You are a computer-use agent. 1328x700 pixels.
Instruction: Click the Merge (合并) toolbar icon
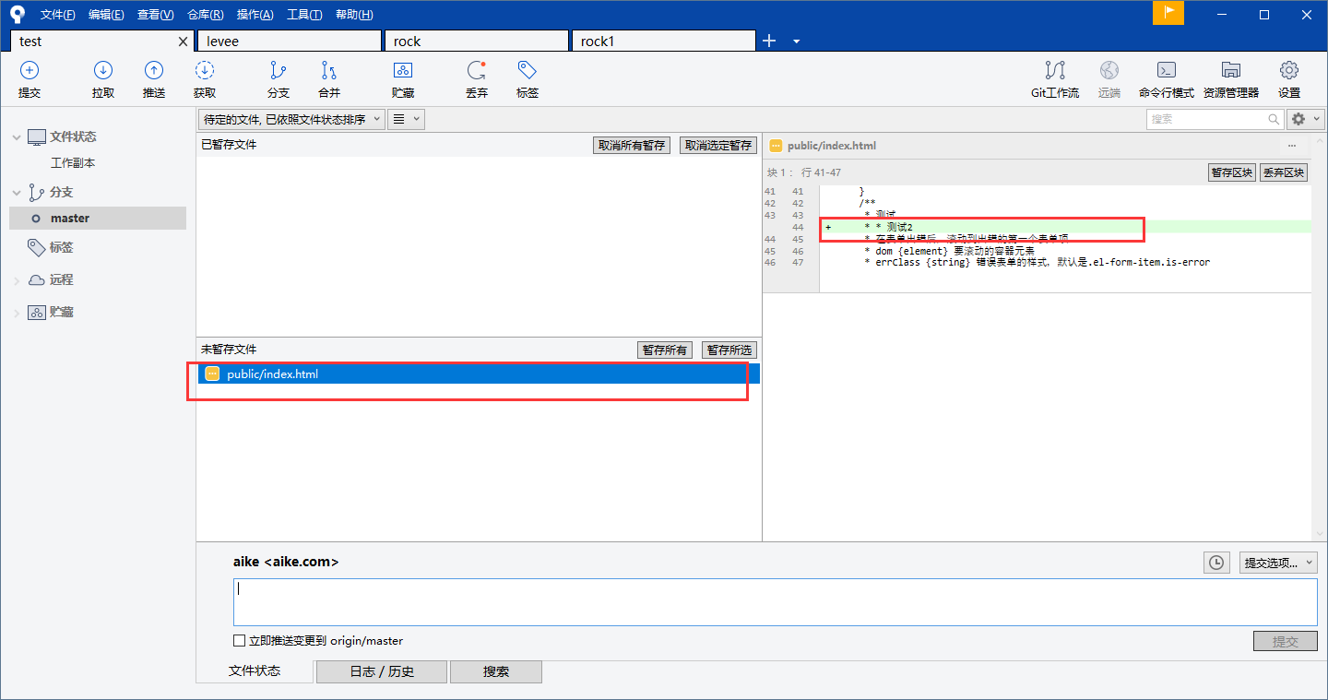coord(329,71)
